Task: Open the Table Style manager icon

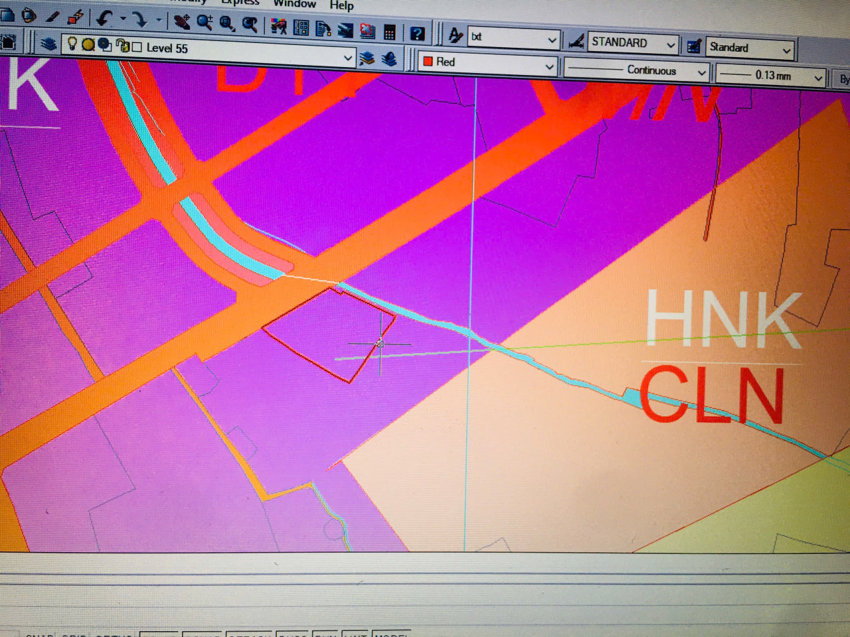Action: 694,46
